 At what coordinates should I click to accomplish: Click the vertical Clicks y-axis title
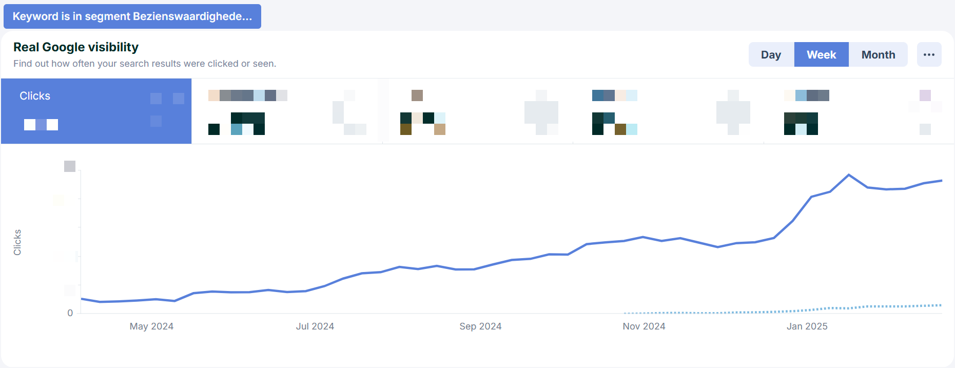(x=17, y=242)
